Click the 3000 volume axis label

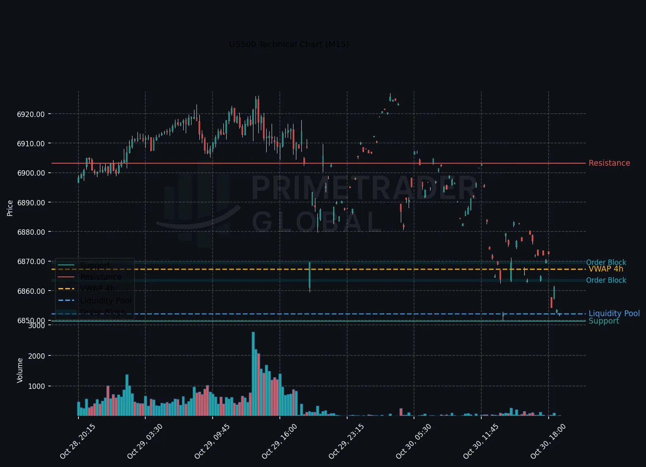[37, 326]
